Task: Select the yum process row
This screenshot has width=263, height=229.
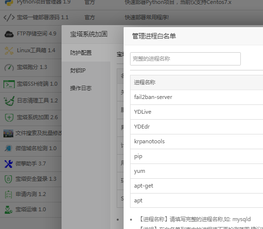Action: 197,171
